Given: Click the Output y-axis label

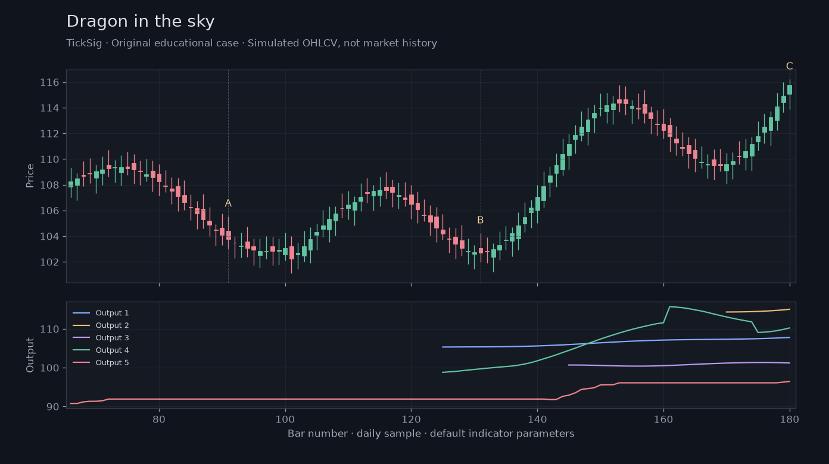Looking at the screenshot, I should pos(30,355).
